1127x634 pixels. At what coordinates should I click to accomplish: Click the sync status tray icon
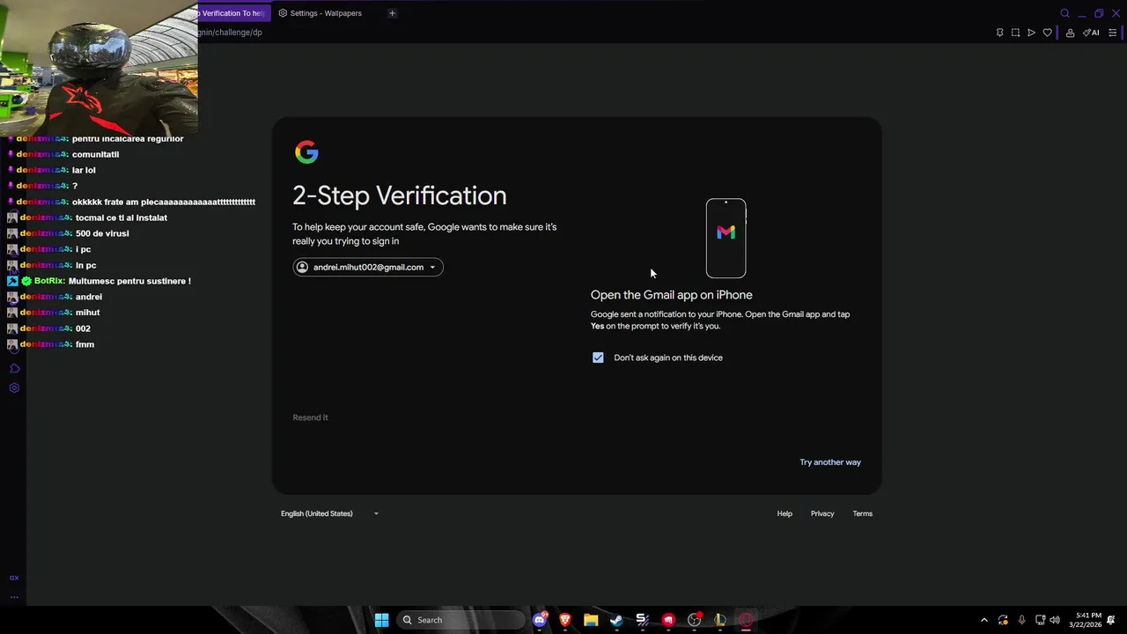tap(1003, 620)
